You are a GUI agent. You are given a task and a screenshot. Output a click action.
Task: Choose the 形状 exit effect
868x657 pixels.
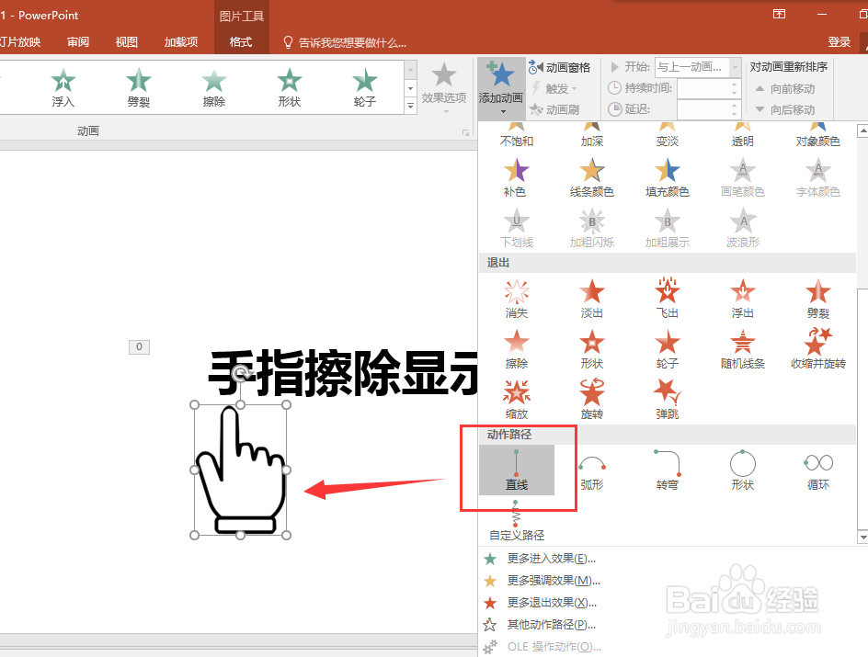tap(592, 349)
